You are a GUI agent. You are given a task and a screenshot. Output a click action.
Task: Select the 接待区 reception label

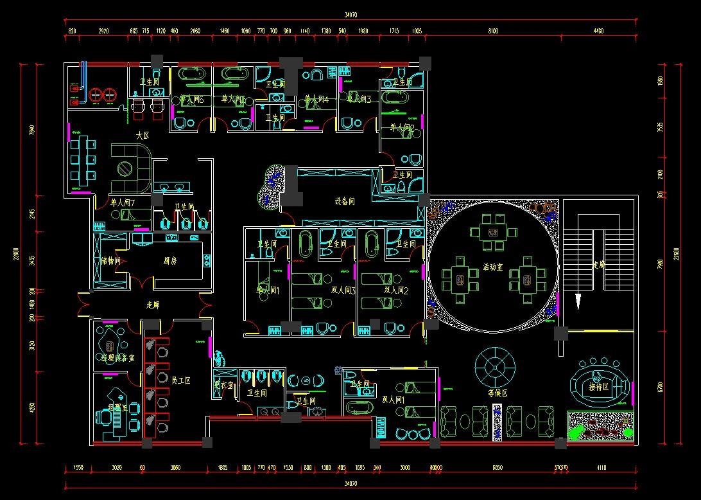coord(599,387)
